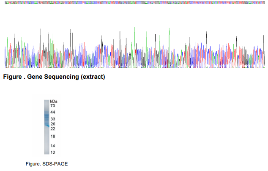
Task: Click the bottom of the gel lane near 10 kDa
Action: [x=46, y=152]
